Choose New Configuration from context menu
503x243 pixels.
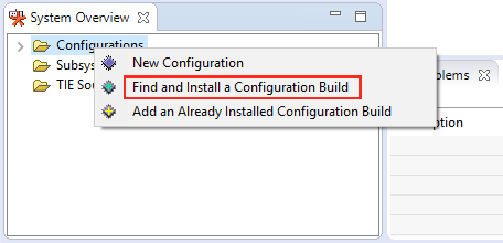coord(188,63)
